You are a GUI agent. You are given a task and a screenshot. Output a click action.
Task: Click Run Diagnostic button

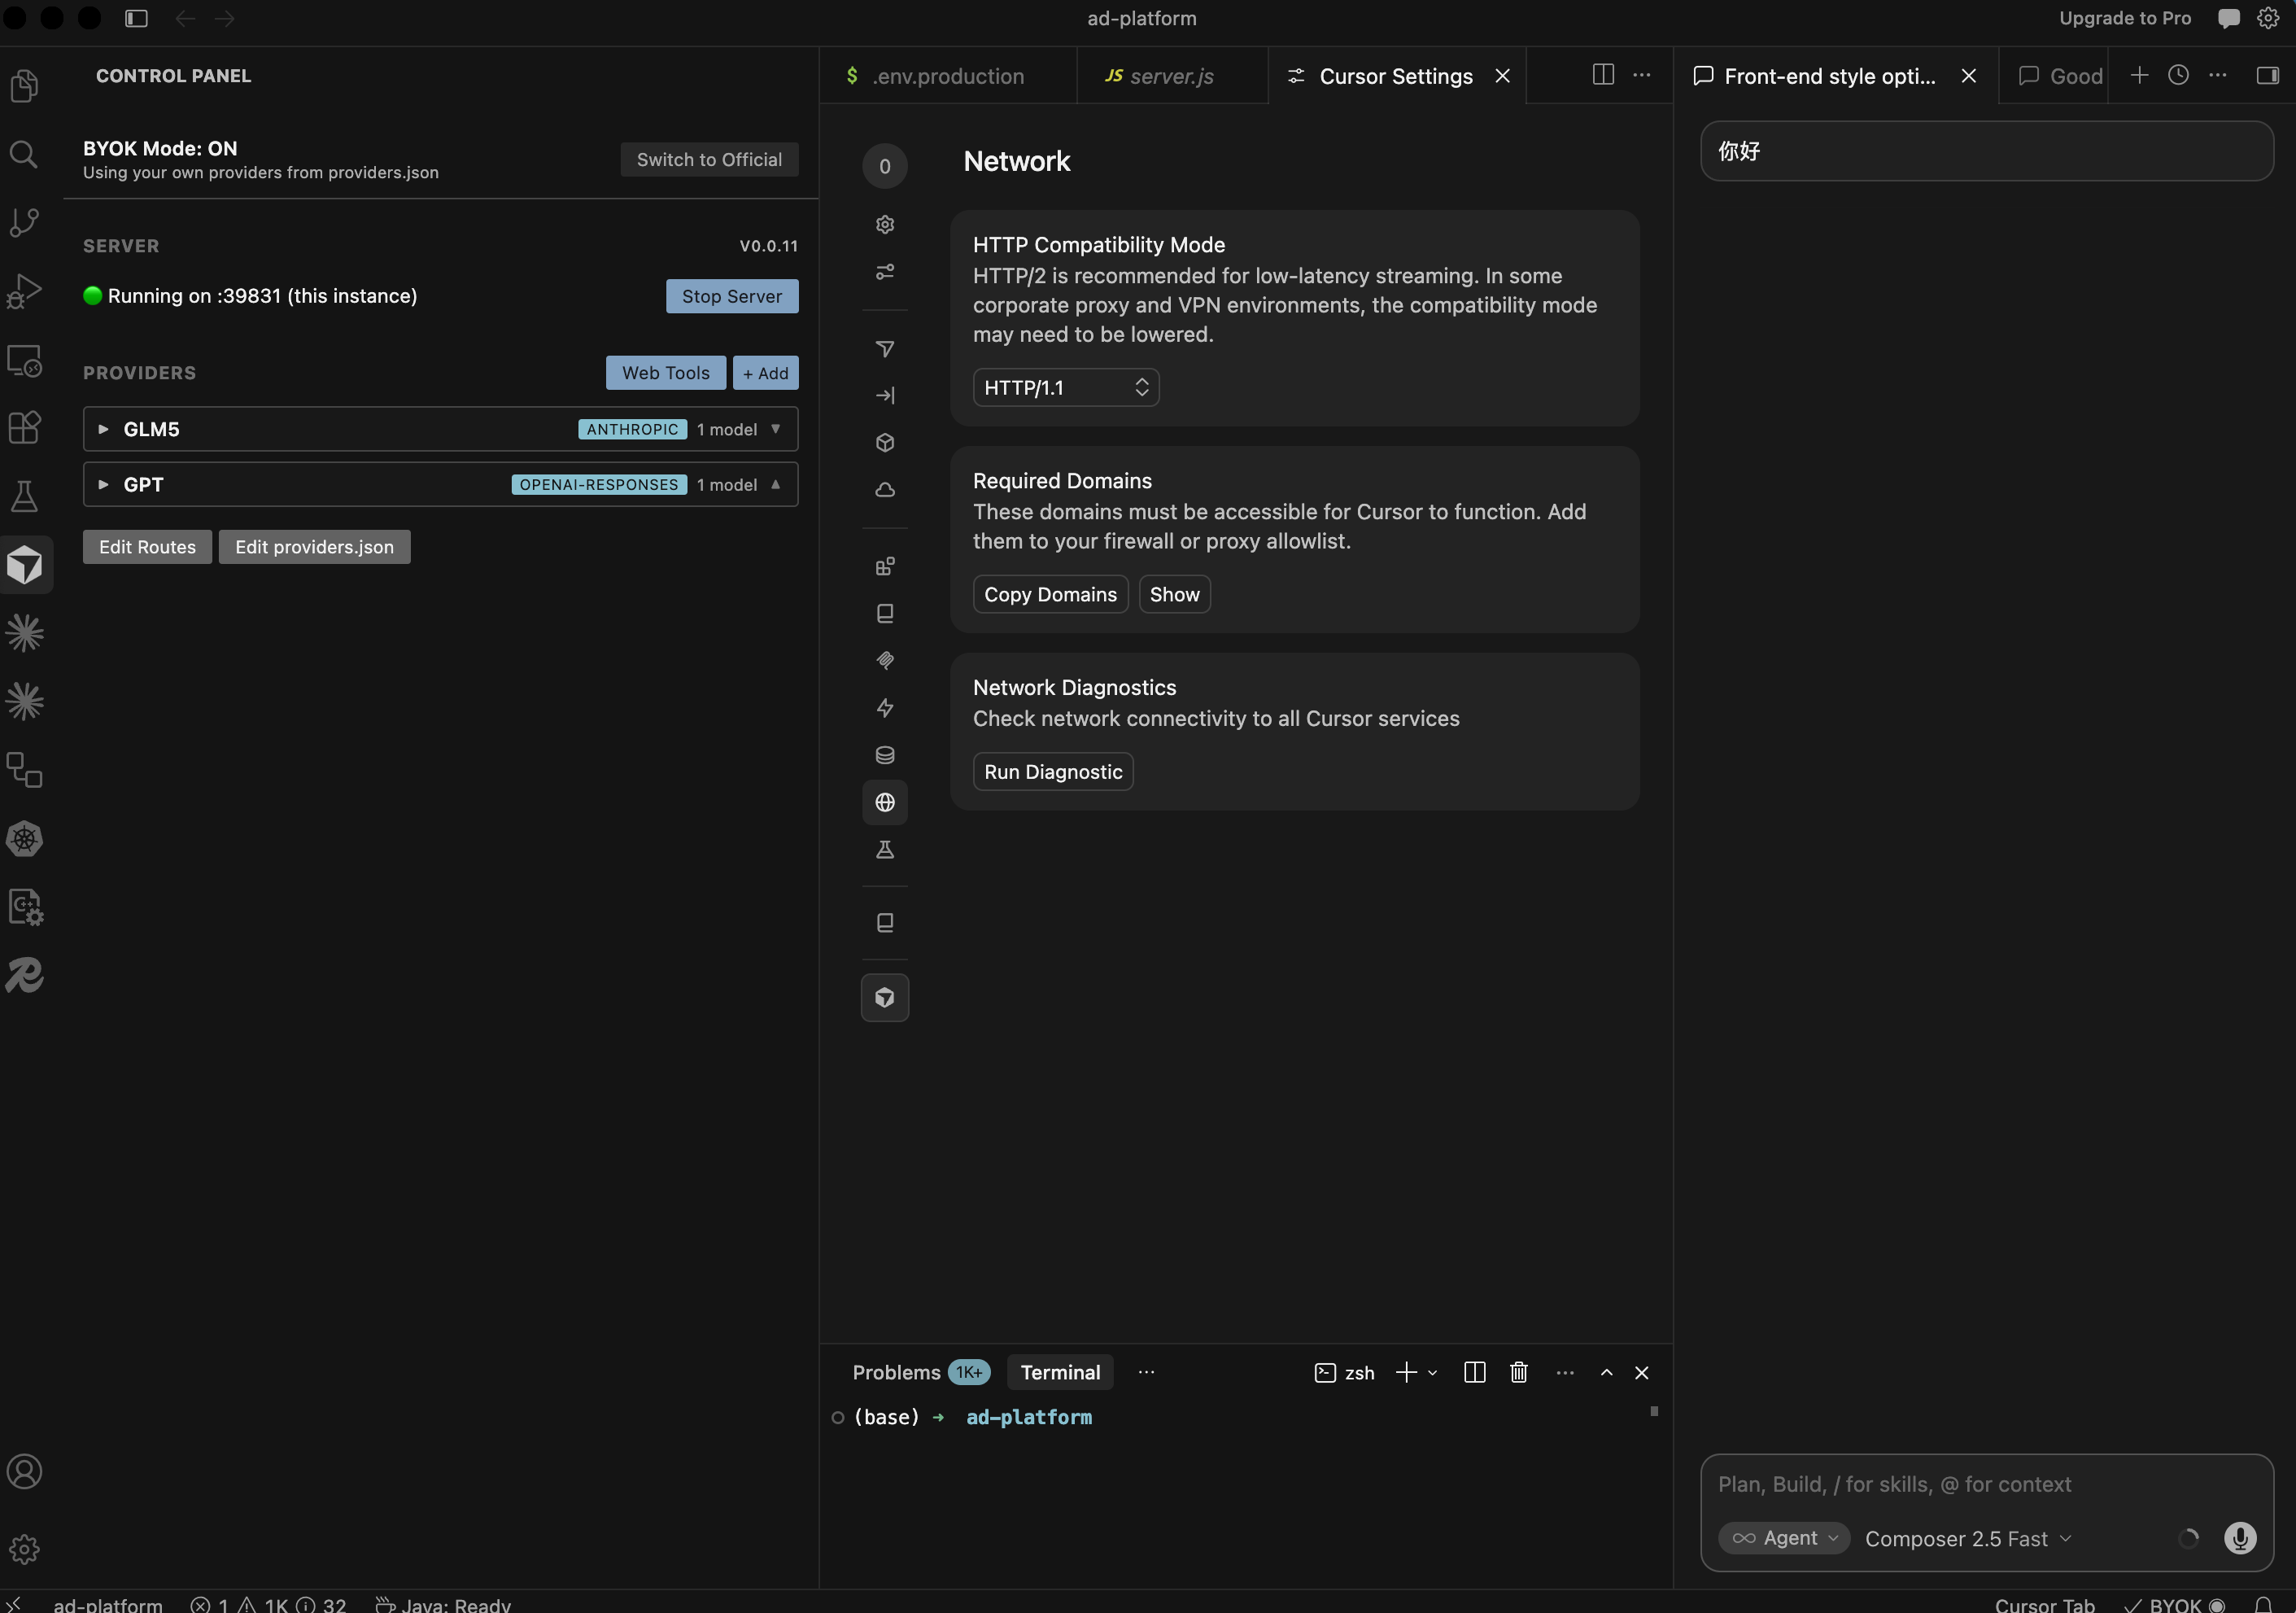point(1053,772)
